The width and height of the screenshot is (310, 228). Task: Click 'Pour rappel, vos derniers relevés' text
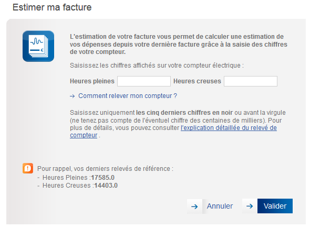tap(105, 169)
